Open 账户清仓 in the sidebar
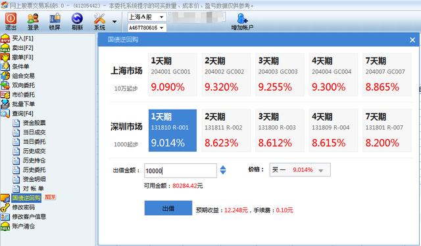 [24, 226]
